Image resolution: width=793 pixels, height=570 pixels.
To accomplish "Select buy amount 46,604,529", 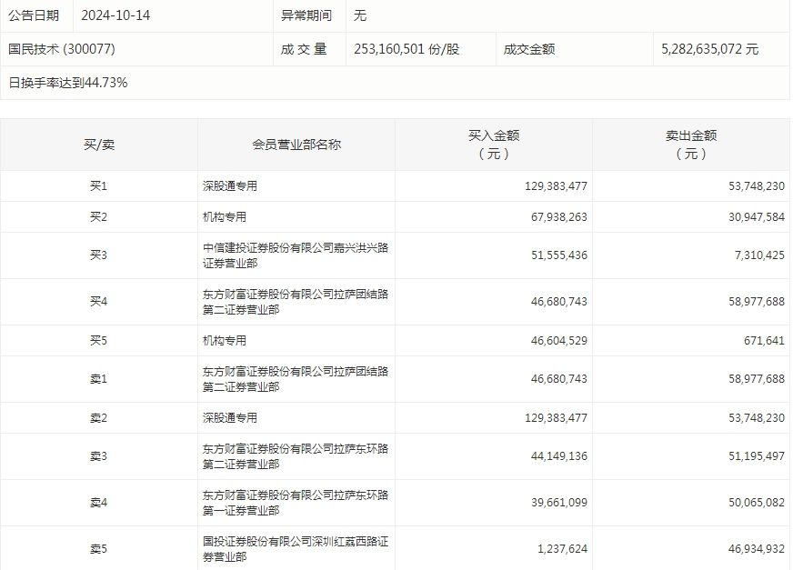I will [559, 340].
